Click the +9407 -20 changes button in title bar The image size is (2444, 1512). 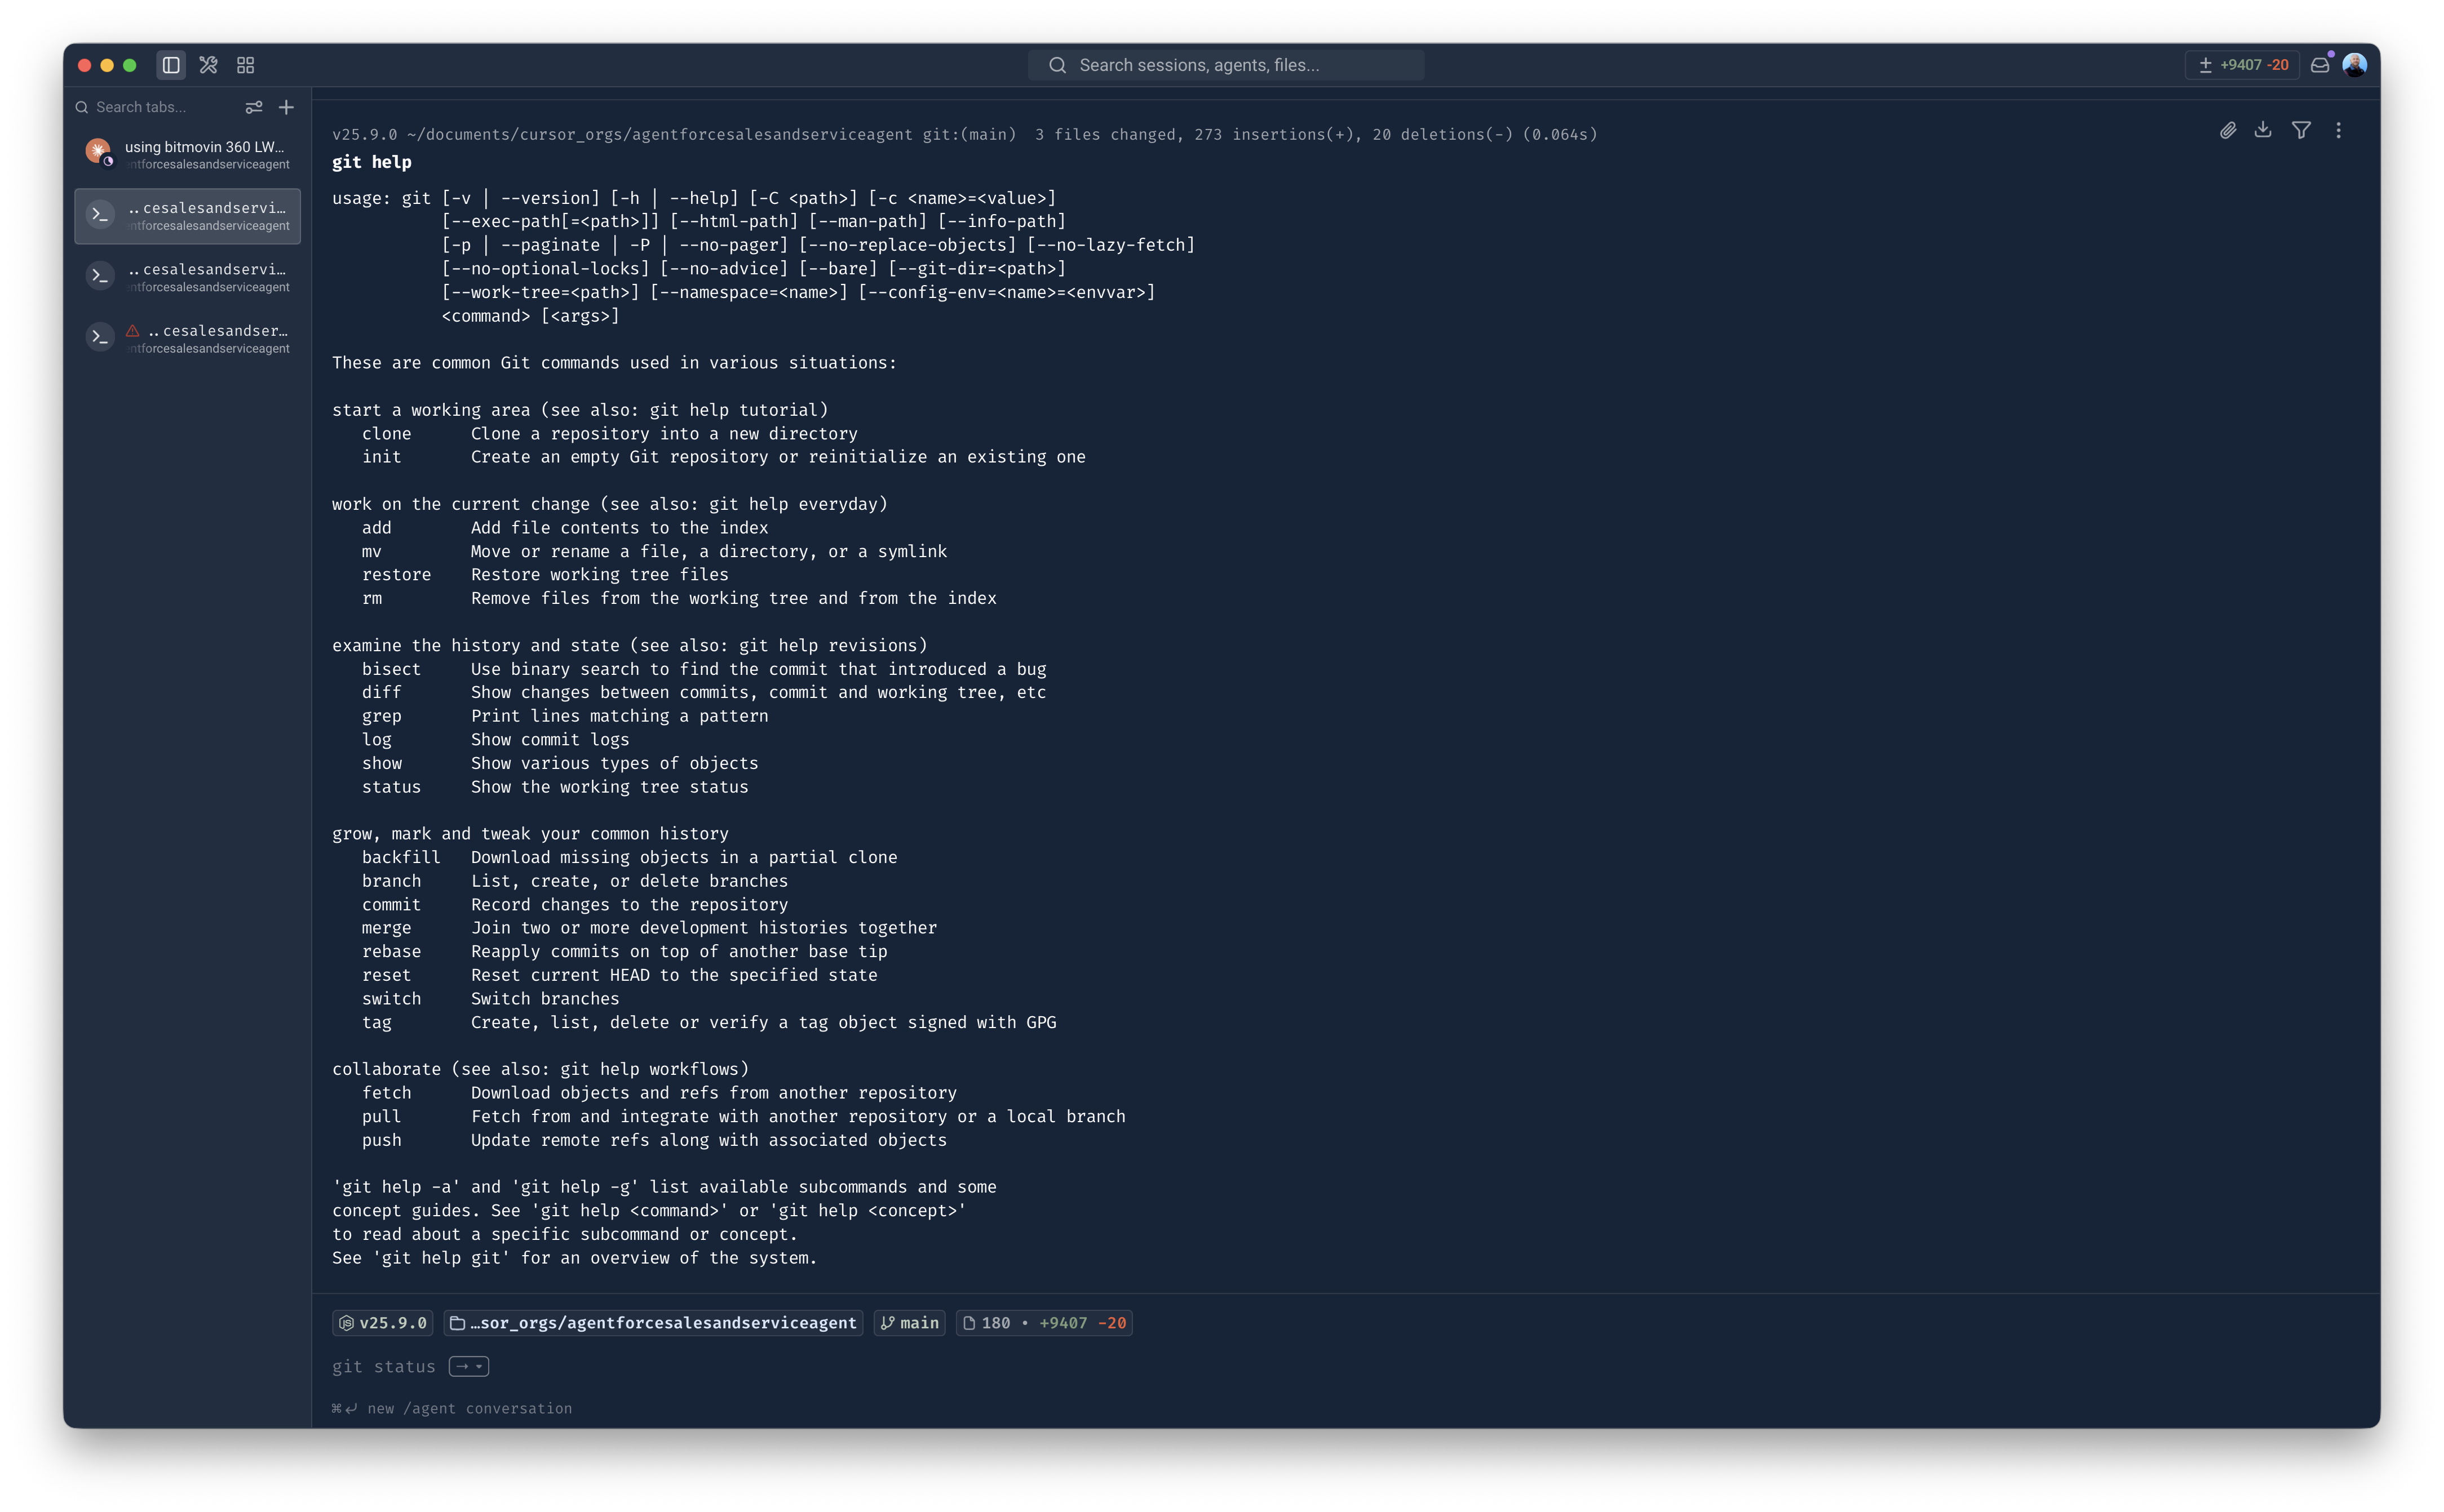(x=2242, y=65)
